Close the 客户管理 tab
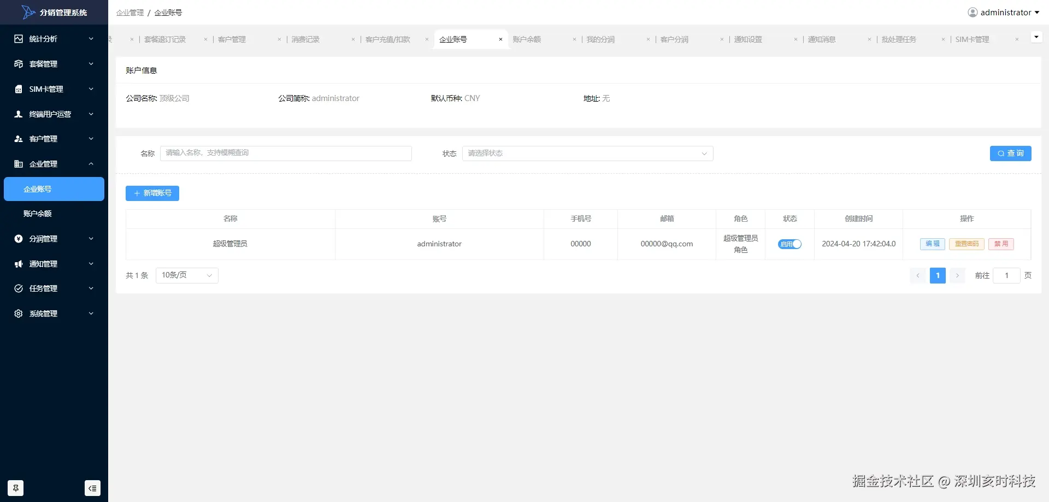 click(x=279, y=39)
